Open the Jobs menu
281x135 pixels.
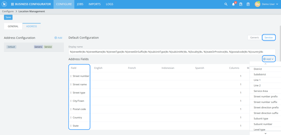80,4
